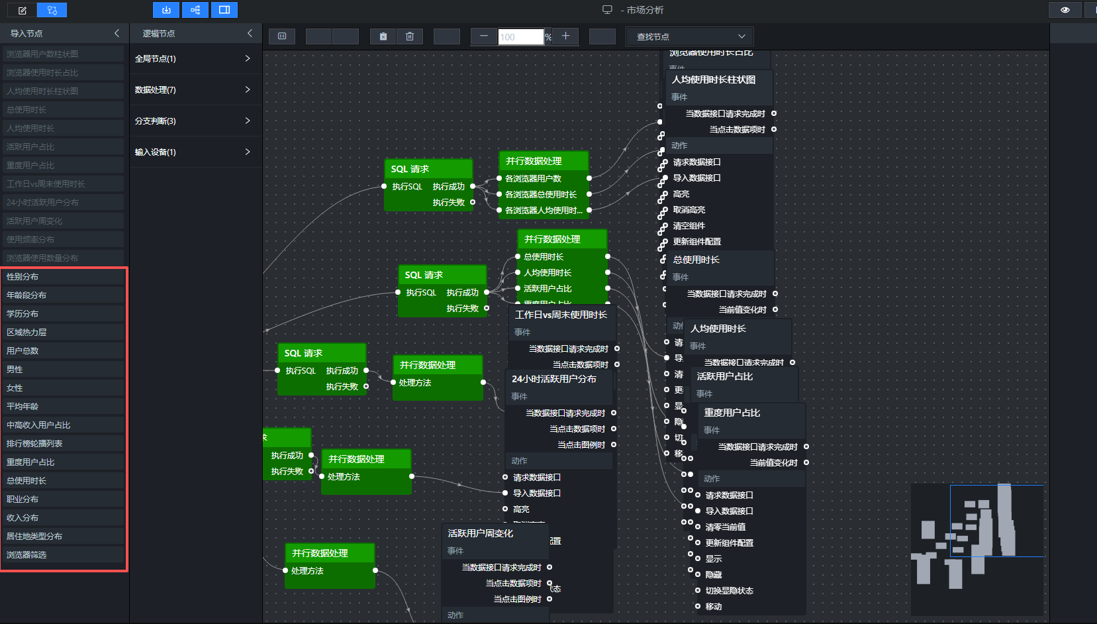Open the 查找节点 dropdown
Viewport: 1097px width, 624px height.
(x=690, y=36)
